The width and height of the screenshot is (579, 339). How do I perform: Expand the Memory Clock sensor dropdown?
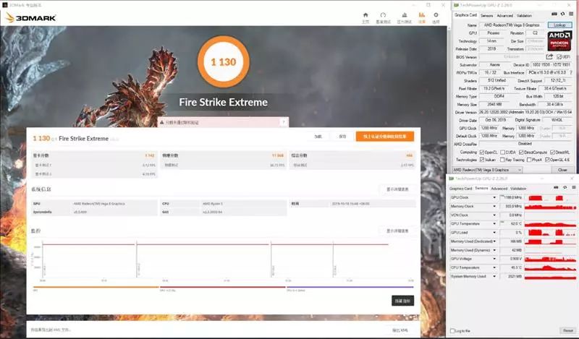(x=494, y=206)
